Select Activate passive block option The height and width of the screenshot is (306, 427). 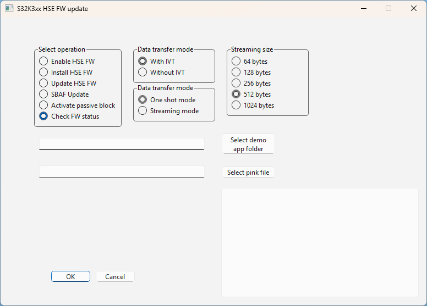[43, 105]
